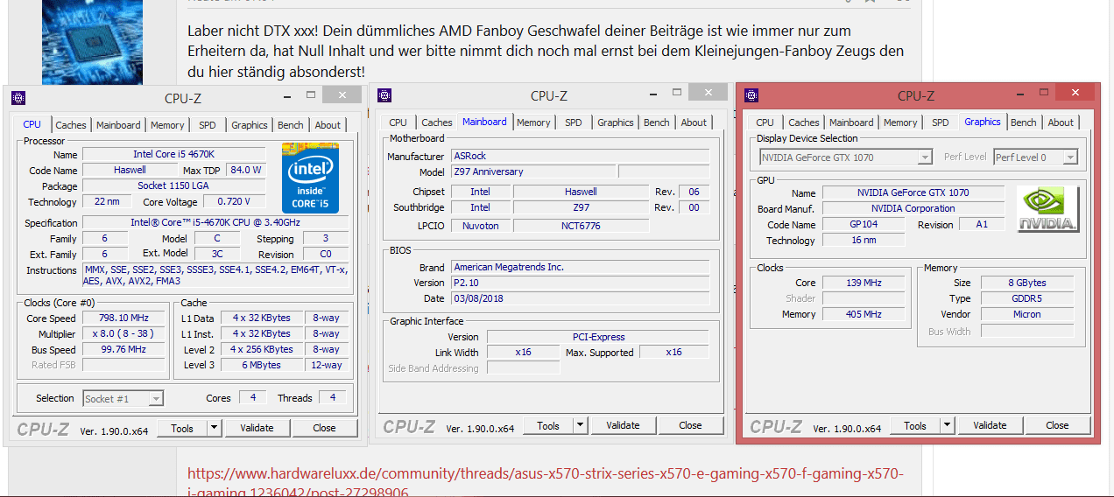Click Close button at bottom of Graphics window
This screenshot has width=1114, height=497.
click(1057, 425)
